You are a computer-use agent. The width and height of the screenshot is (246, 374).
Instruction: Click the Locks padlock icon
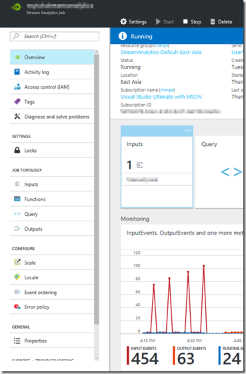[17, 150]
